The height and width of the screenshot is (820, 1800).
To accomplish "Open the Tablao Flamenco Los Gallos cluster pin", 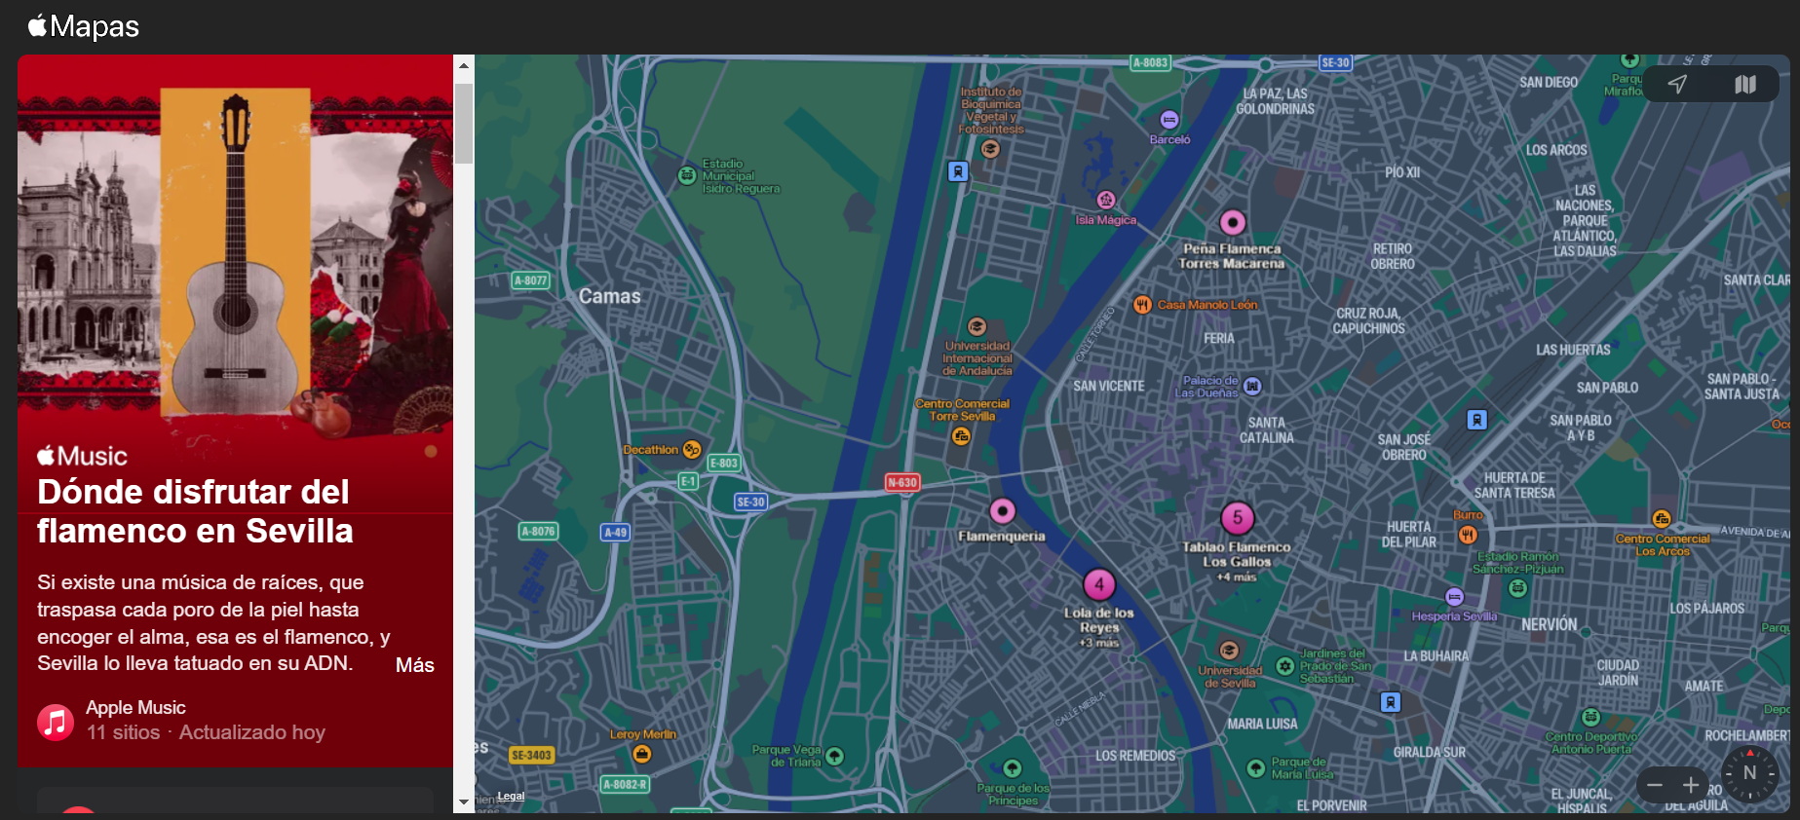I will 1238,518.
